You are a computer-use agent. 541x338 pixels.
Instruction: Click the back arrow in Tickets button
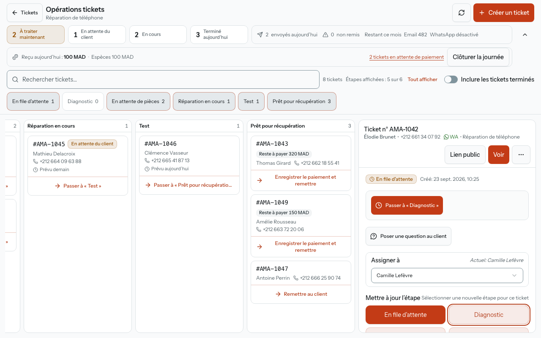click(x=15, y=13)
